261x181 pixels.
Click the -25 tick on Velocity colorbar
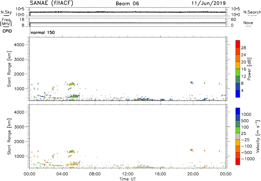245,140
